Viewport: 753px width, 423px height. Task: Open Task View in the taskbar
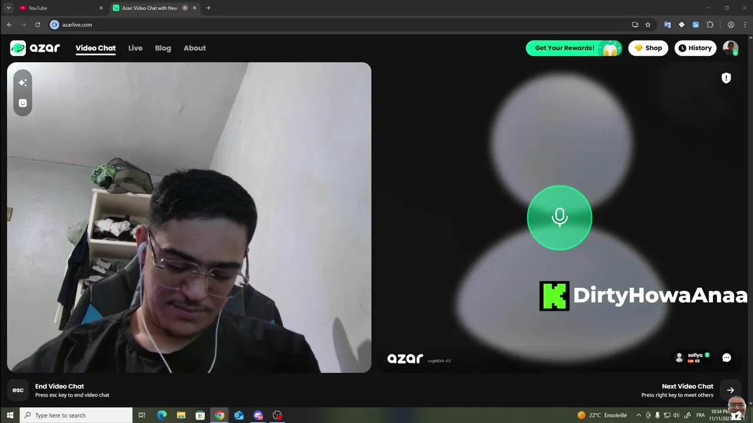coord(142,415)
